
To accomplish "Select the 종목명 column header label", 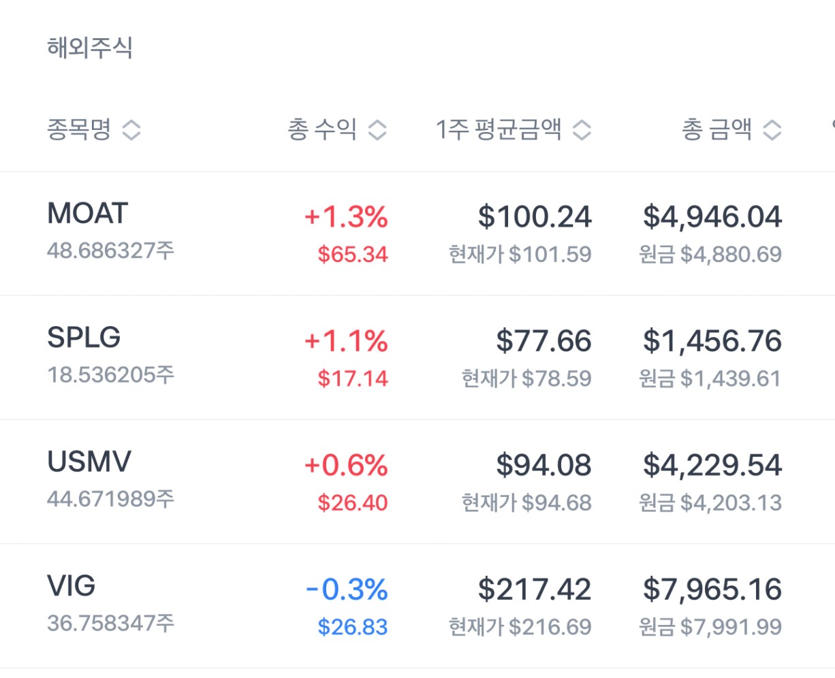I will tap(79, 129).
